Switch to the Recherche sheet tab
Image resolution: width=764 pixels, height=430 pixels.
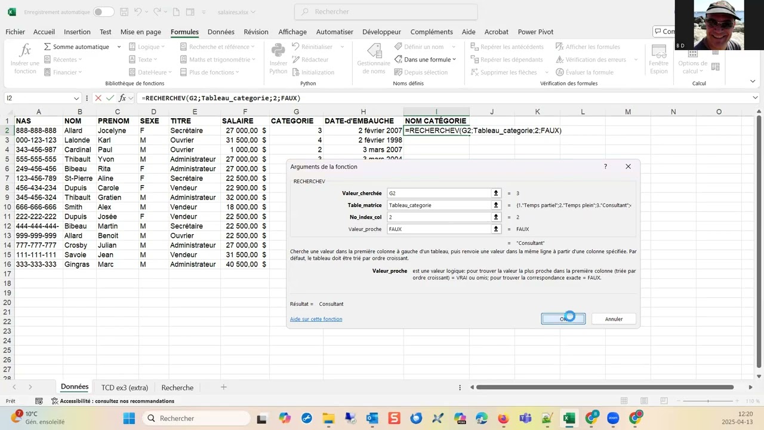[x=177, y=388]
